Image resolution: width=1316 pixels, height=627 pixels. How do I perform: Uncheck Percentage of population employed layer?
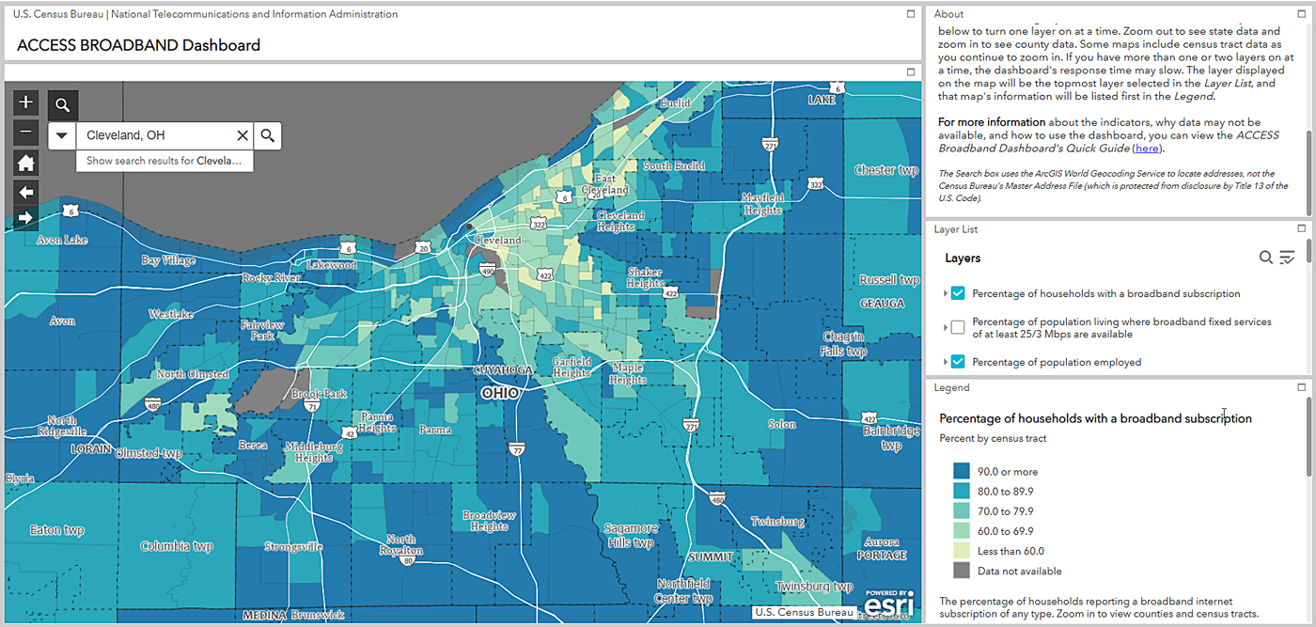pyautogui.click(x=958, y=362)
